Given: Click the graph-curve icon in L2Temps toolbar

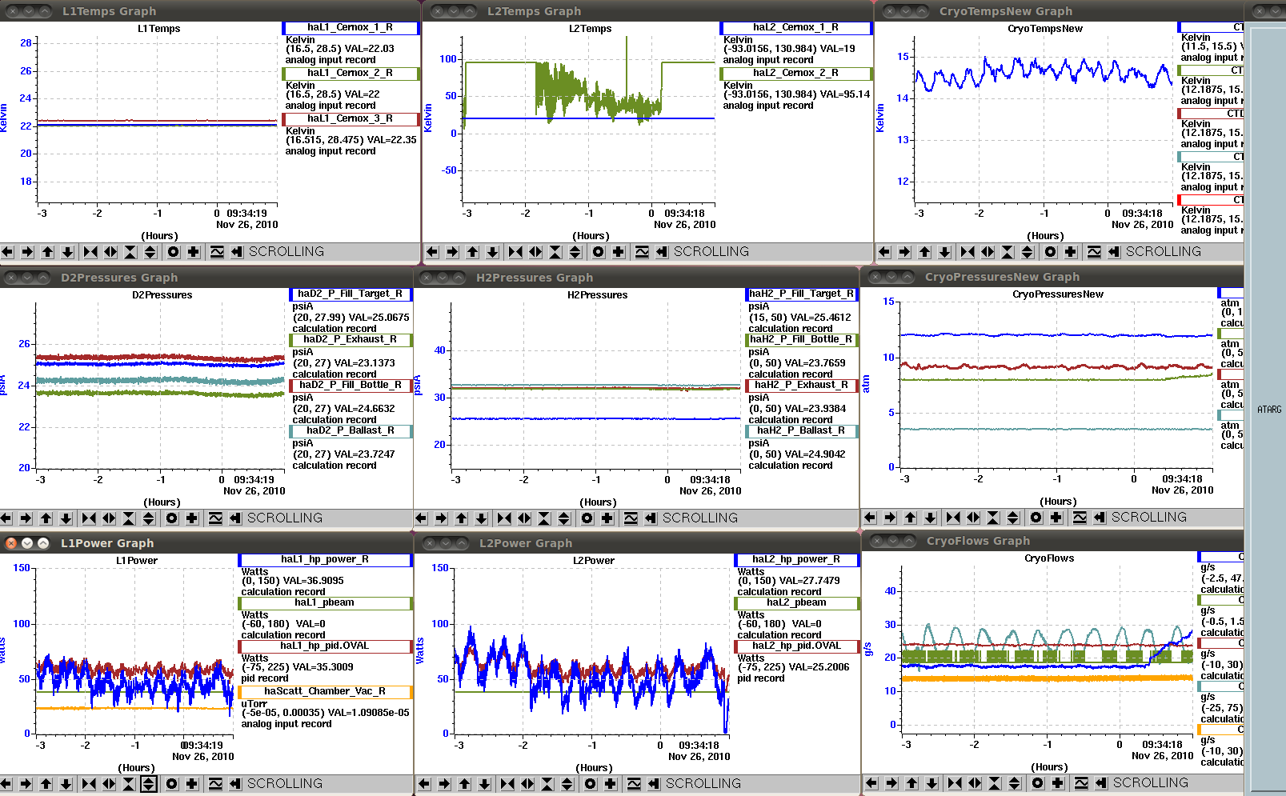Looking at the screenshot, I should pos(642,252).
